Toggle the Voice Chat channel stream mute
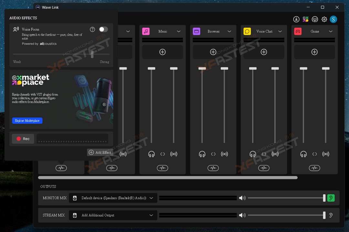The image size is (349, 232). (x=275, y=154)
